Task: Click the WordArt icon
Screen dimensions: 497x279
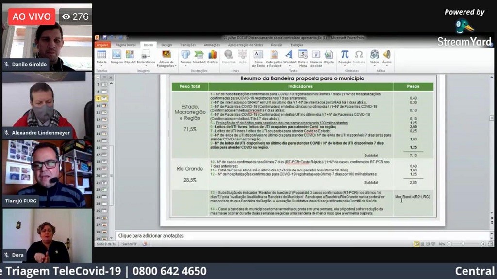Action: (289, 57)
